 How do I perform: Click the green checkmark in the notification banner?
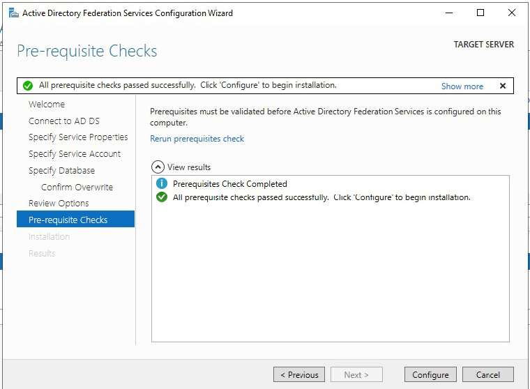click(28, 86)
